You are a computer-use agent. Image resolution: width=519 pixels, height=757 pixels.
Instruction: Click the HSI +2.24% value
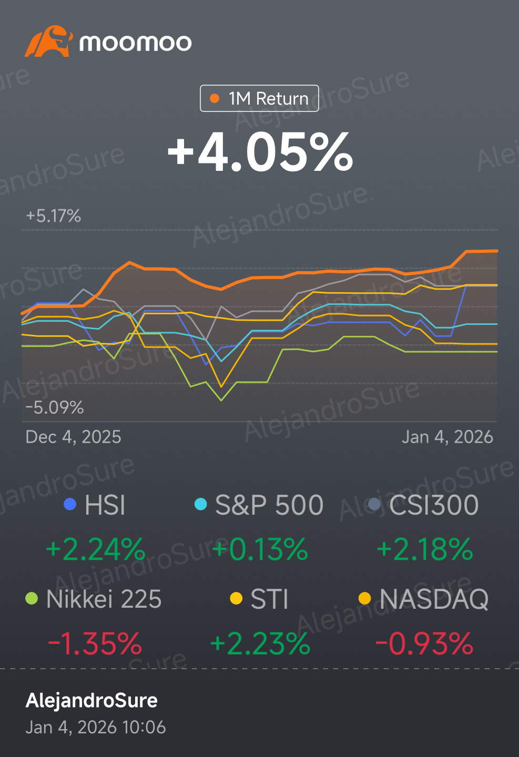click(95, 549)
